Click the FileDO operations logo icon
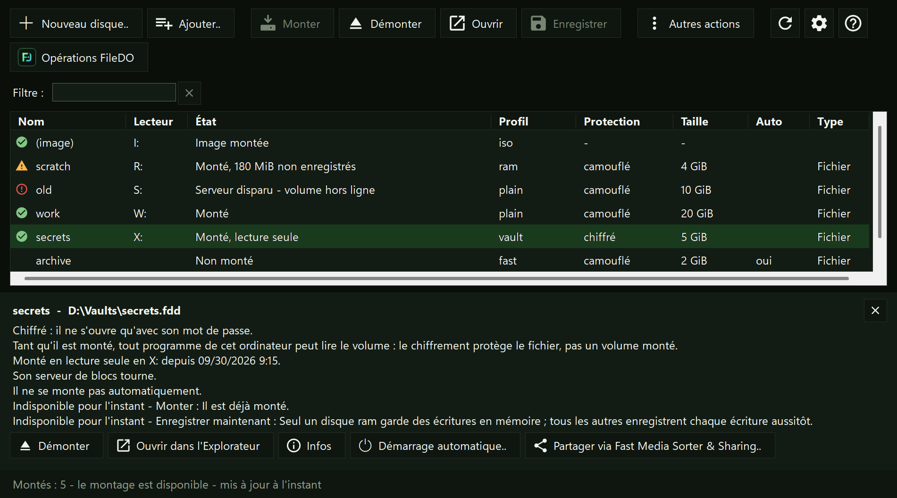 coord(27,58)
